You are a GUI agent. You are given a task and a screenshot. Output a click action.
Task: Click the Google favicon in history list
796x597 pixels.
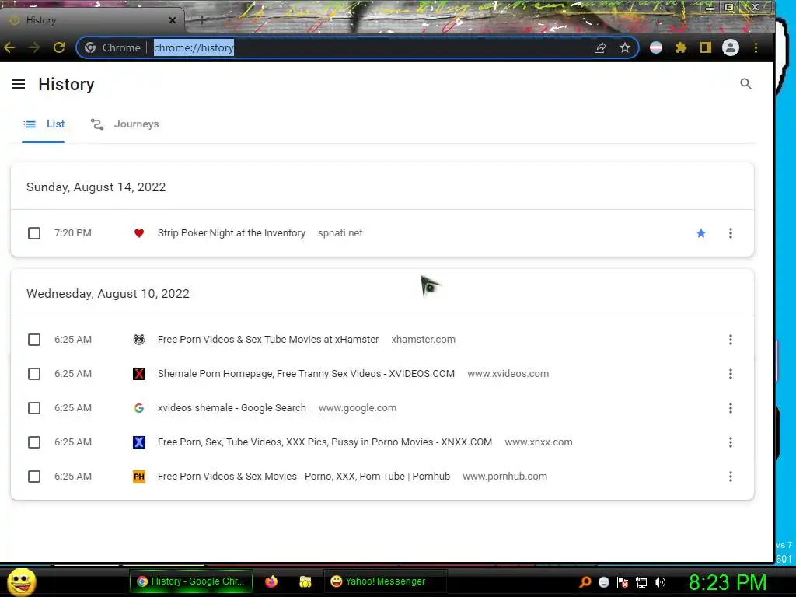coord(139,408)
